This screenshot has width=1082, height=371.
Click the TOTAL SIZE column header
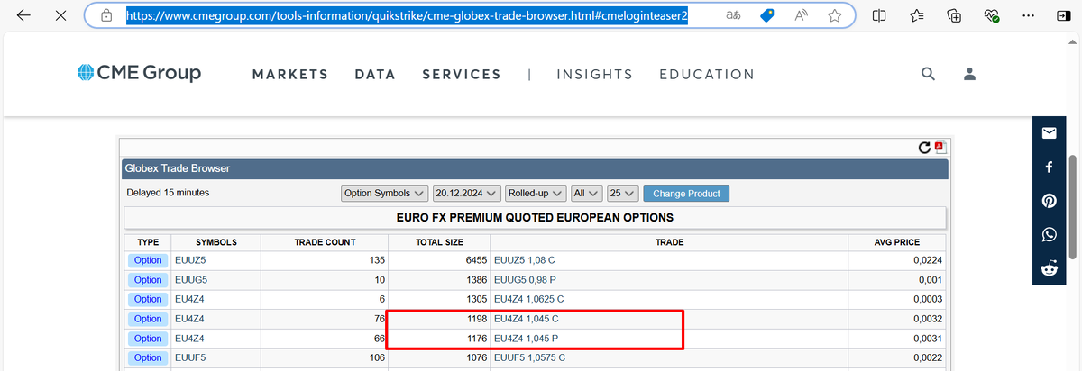coord(439,242)
